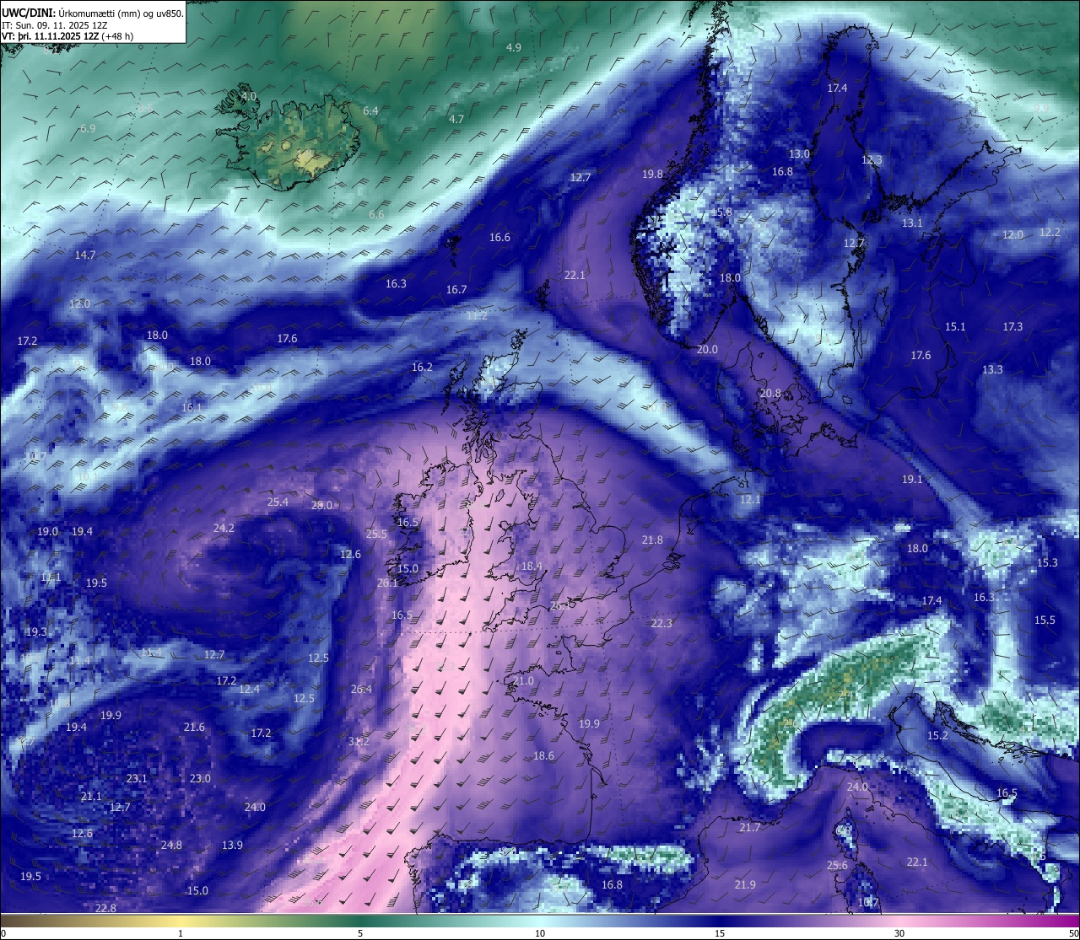Click the 31.2 value label
The height and width of the screenshot is (940, 1080).
point(359,742)
